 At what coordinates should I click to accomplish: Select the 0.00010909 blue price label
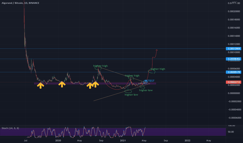point(233,49)
